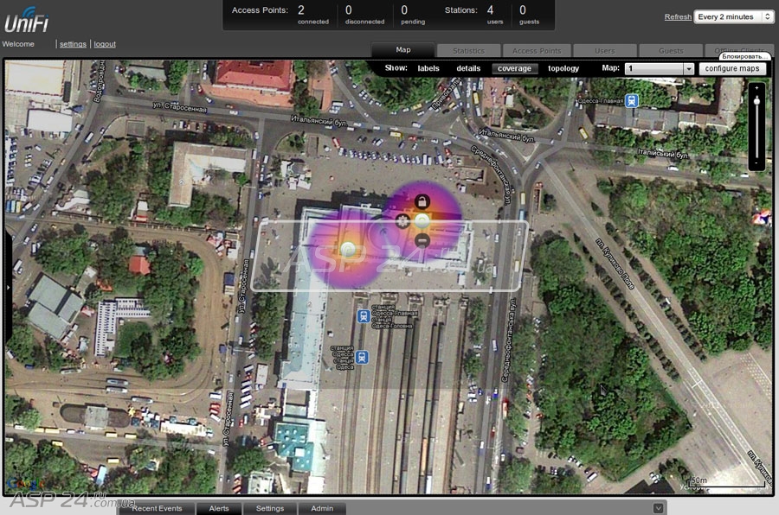The width and height of the screenshot is (779, 515).
Task: Click the minus remove icon below the access point
Action: pyautogui.click(x=422, y=241)
